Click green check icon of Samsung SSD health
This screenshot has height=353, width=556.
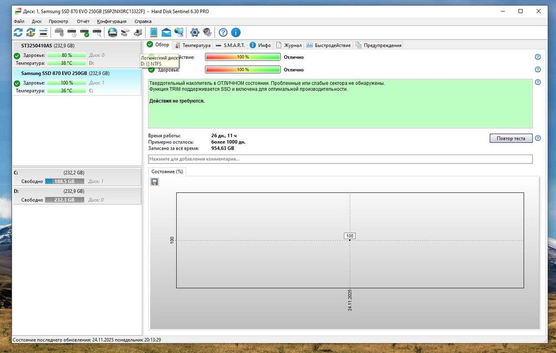pyautogui.click(x=17, y=83)
